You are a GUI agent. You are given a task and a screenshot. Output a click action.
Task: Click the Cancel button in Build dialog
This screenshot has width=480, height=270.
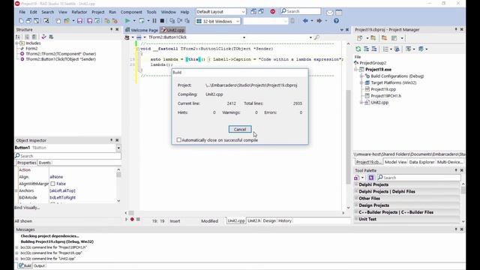pyautogui.click(x=240, y=129)
